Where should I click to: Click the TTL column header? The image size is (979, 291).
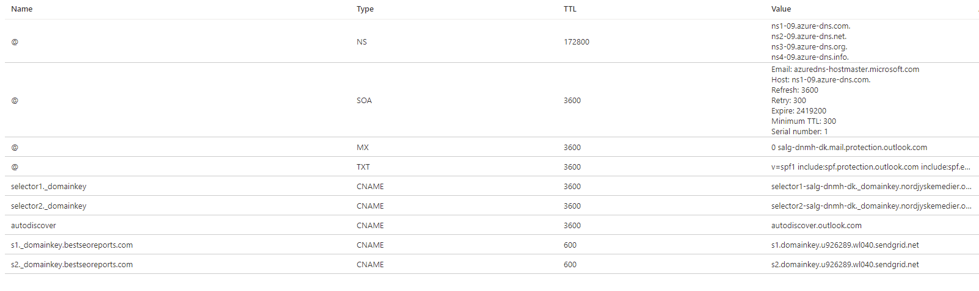[570, 9]
